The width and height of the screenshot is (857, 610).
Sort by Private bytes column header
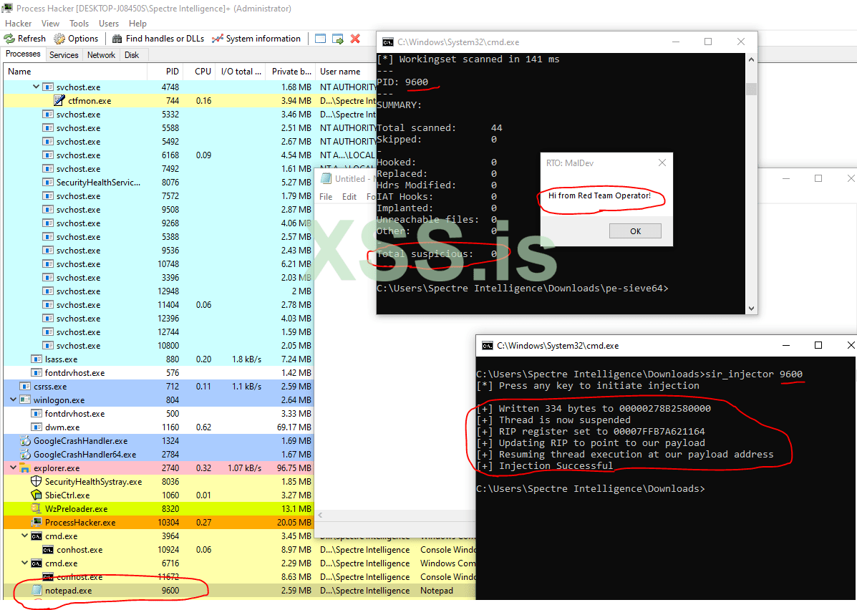290,72
